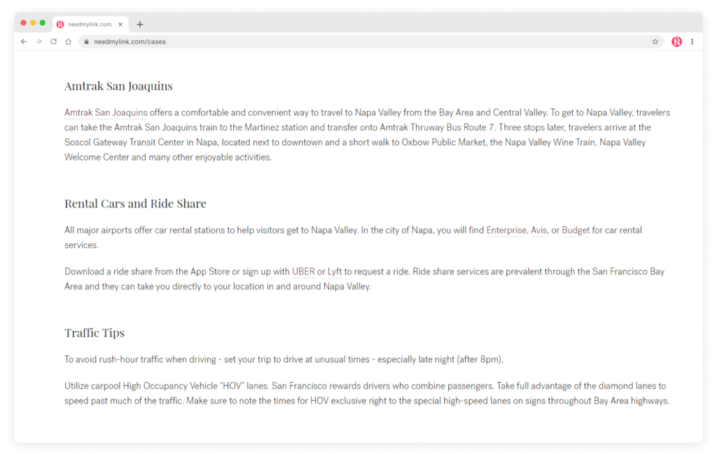Open the Budget rental link
This screenshot has width=717, height=459.
coord(576,230)
